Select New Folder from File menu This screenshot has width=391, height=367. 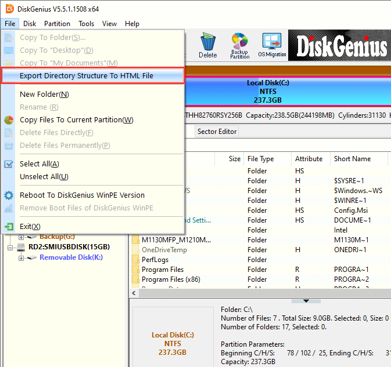tap(44, 95)
